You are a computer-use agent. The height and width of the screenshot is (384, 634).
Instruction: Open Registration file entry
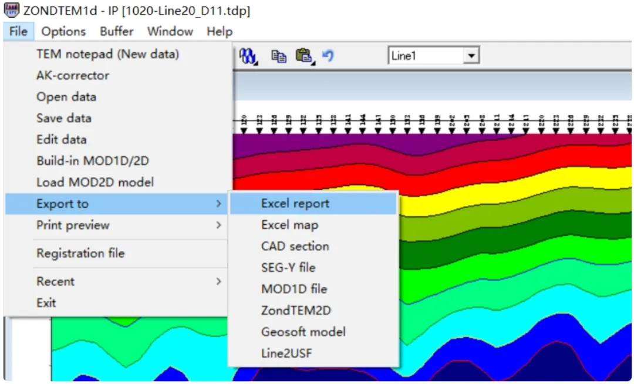[x=116, y=254]
